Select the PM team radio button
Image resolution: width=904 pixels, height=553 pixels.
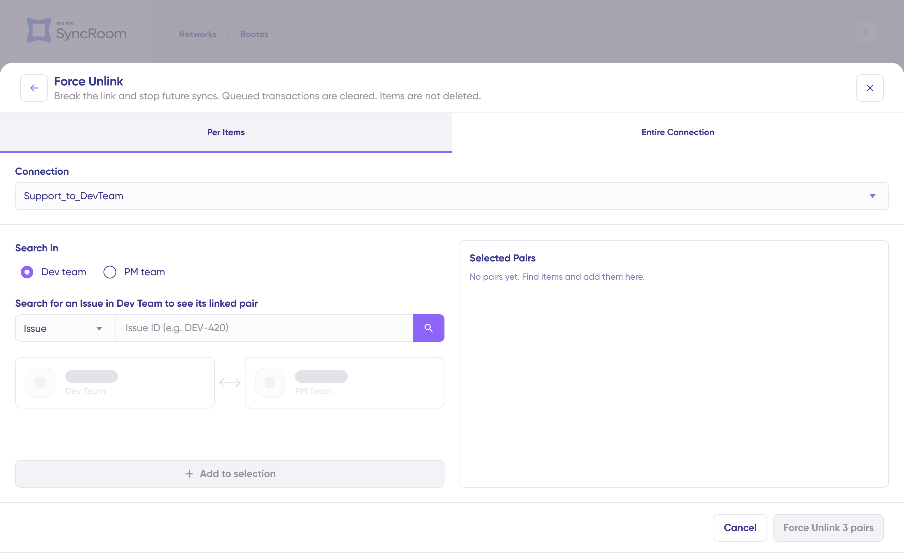pyautogui.click(x=110, y=272)
